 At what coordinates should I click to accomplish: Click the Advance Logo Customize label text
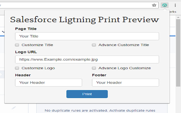tap(125, 68)
